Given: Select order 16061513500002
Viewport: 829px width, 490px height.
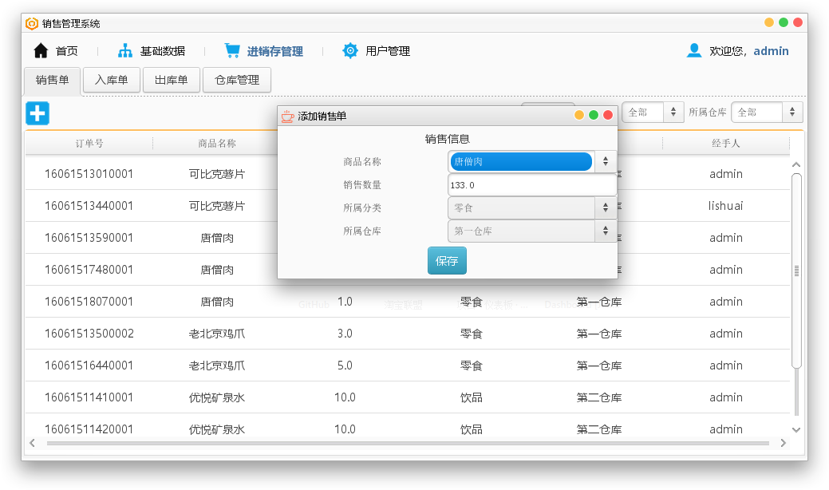Looking at the screenshot, I should 89,334.
